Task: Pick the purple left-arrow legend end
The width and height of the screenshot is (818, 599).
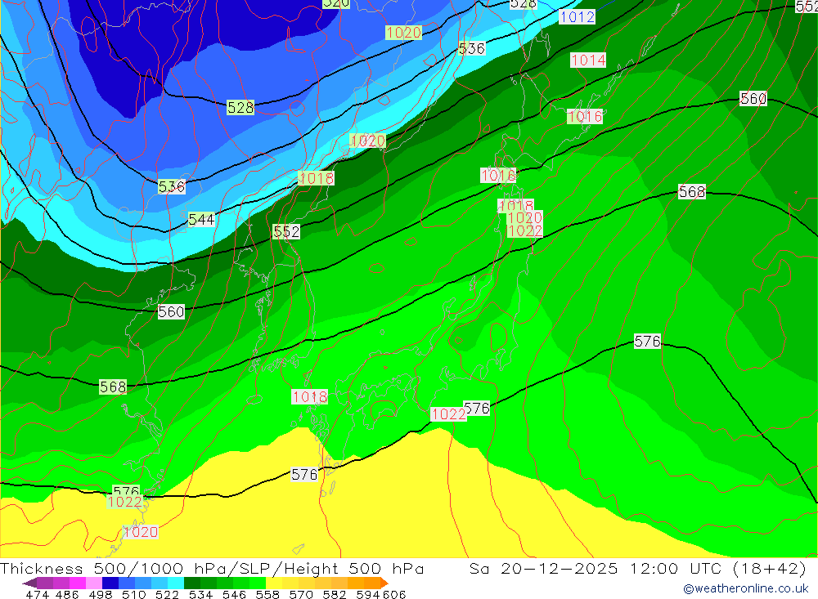Action: (x=29, y=583)
